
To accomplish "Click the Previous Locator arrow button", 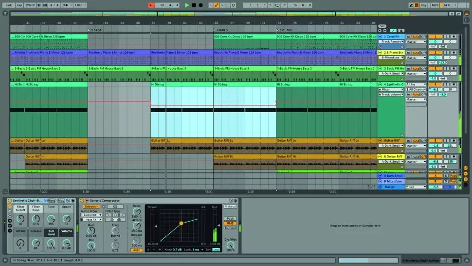I will 380,31.
